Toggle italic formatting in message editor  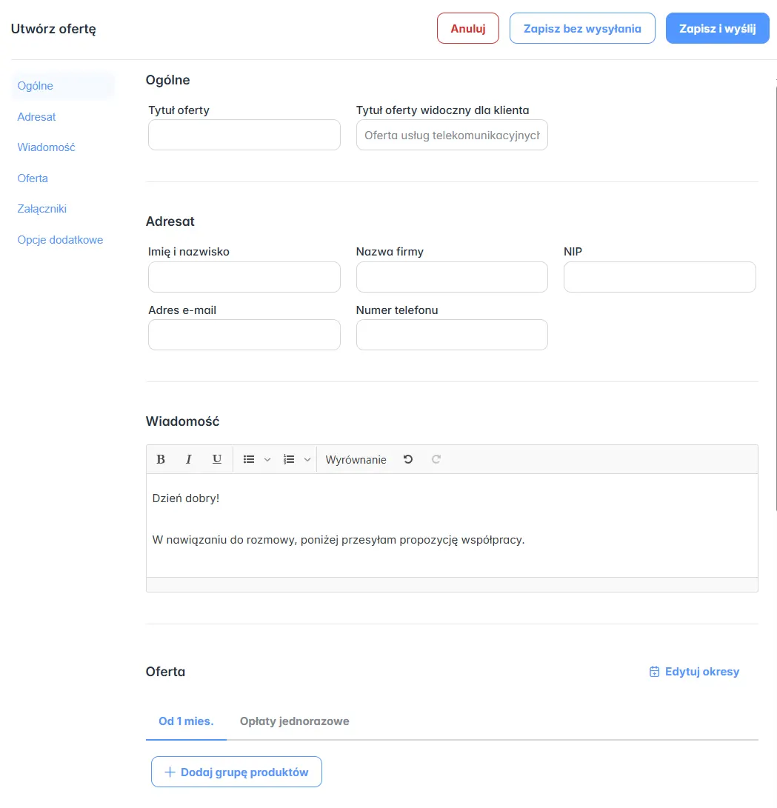[x=189, y=459]
